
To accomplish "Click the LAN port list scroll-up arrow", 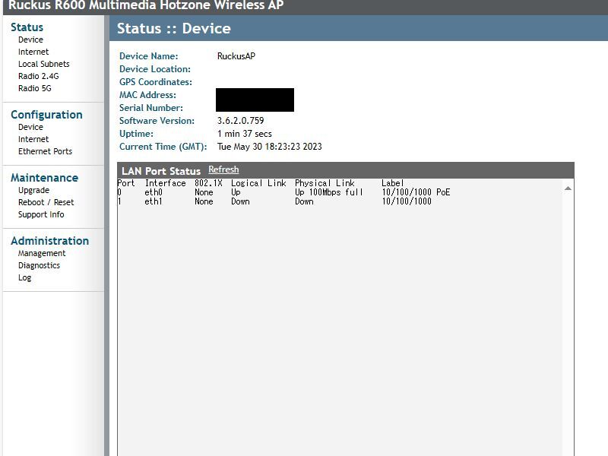I will pos(568,188).
